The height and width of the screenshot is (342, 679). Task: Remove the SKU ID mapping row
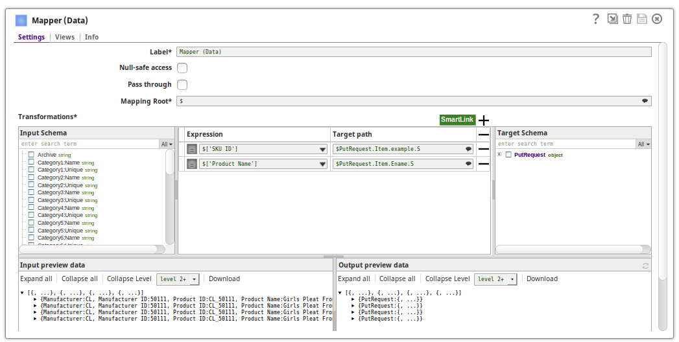[484, 149]
